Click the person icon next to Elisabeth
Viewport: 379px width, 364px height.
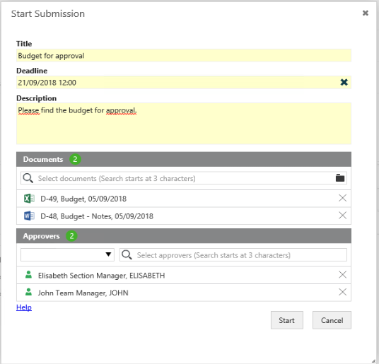click(x=28, y=275)
